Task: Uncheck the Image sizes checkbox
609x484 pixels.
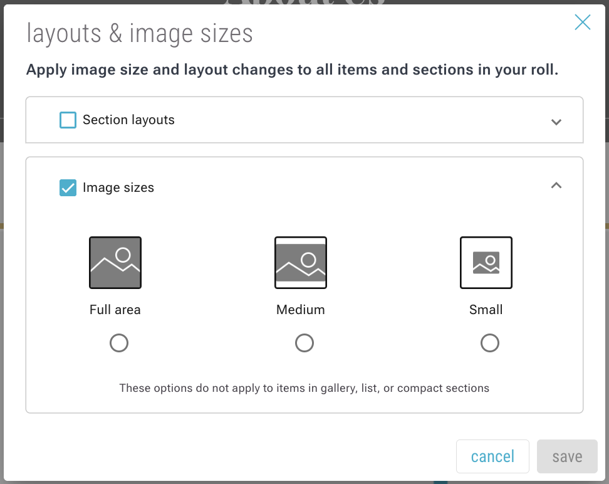Action: coord(68,187)
